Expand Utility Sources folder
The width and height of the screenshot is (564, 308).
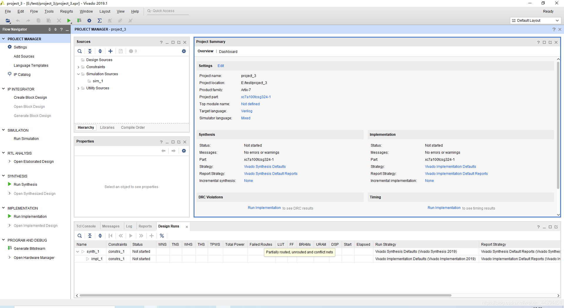[78, 88]
